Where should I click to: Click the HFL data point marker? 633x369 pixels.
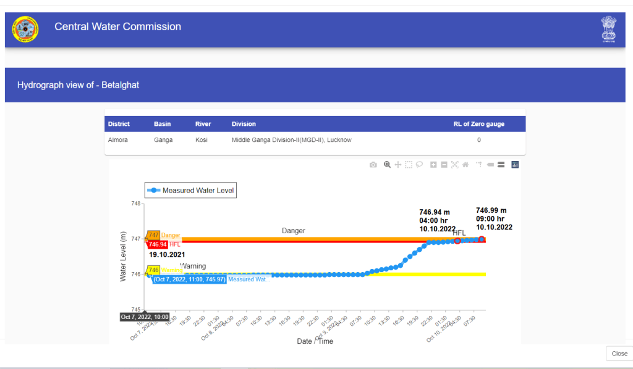click(457, 241)
